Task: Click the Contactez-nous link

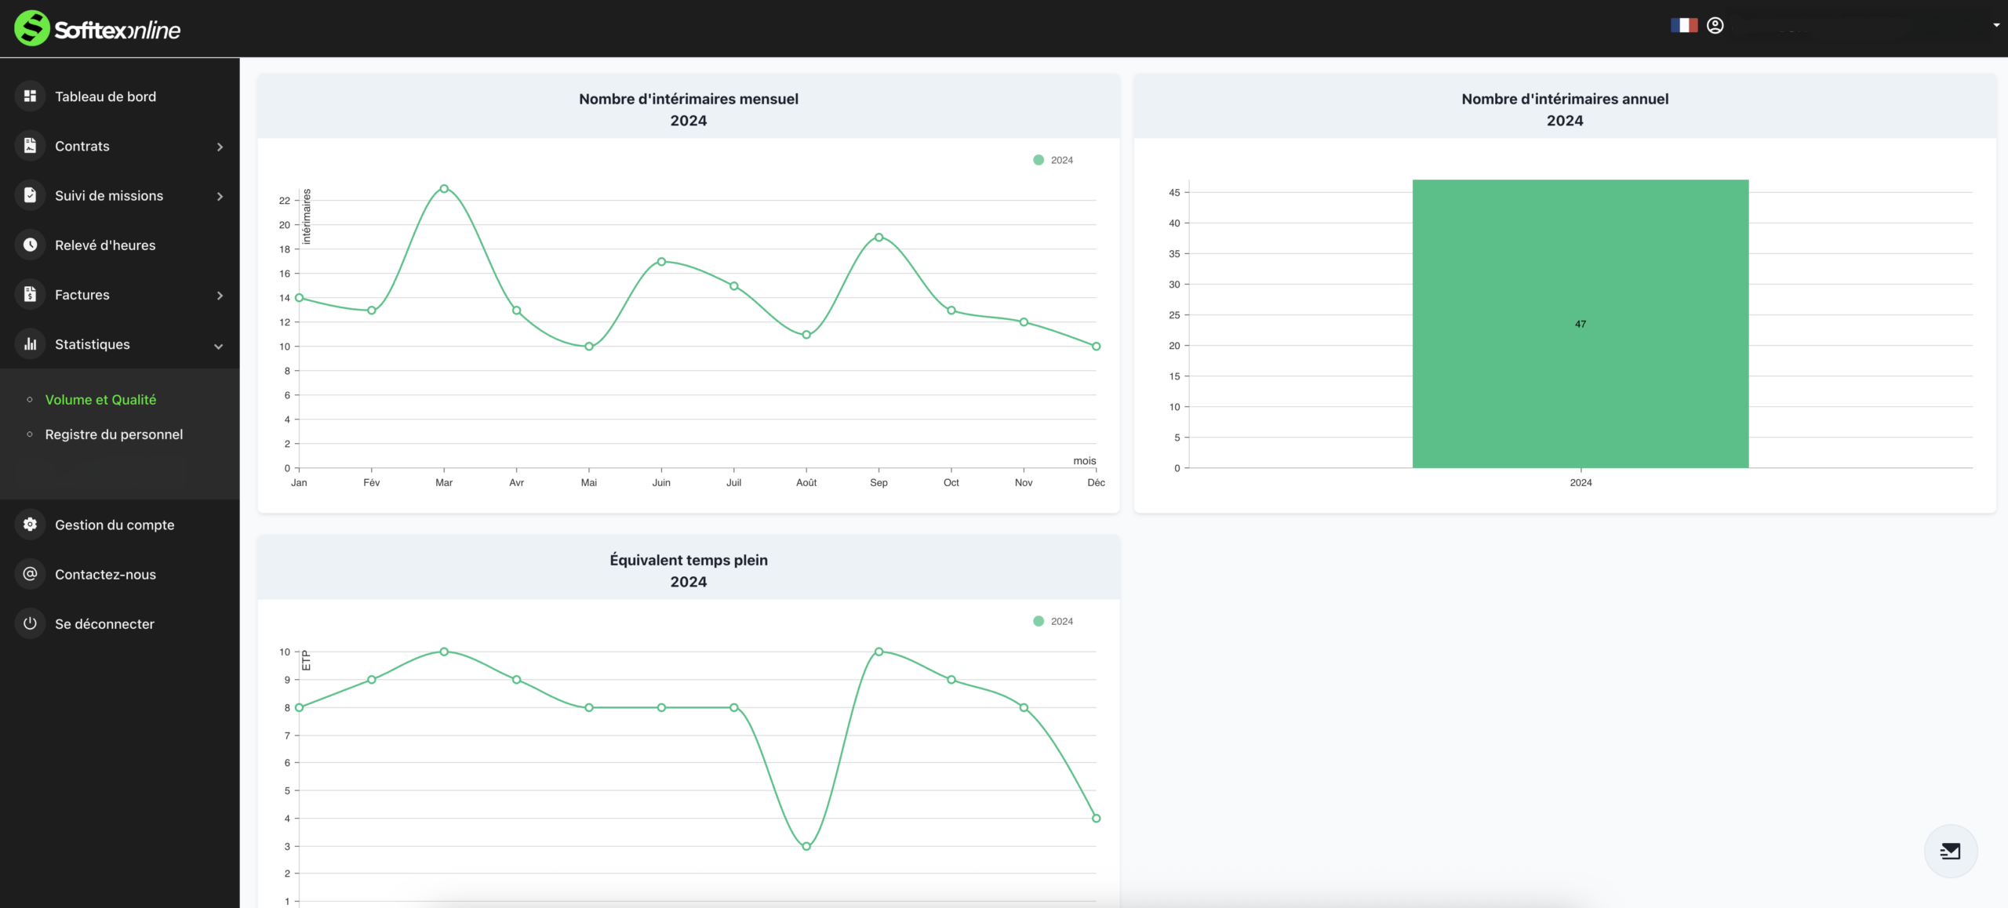Action: coord(105,575)
